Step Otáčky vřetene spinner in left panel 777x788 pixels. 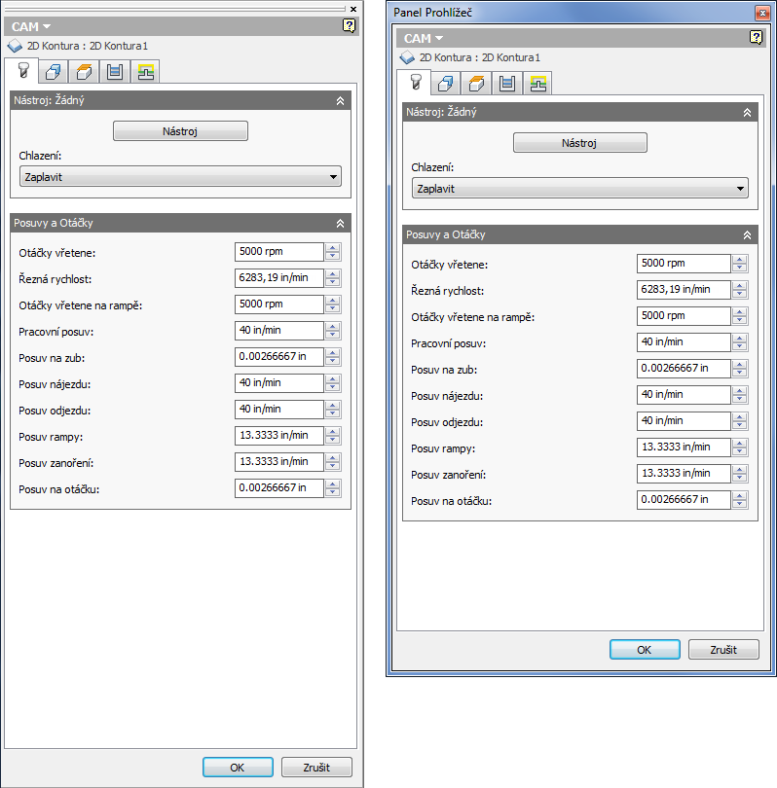(332, 252)
